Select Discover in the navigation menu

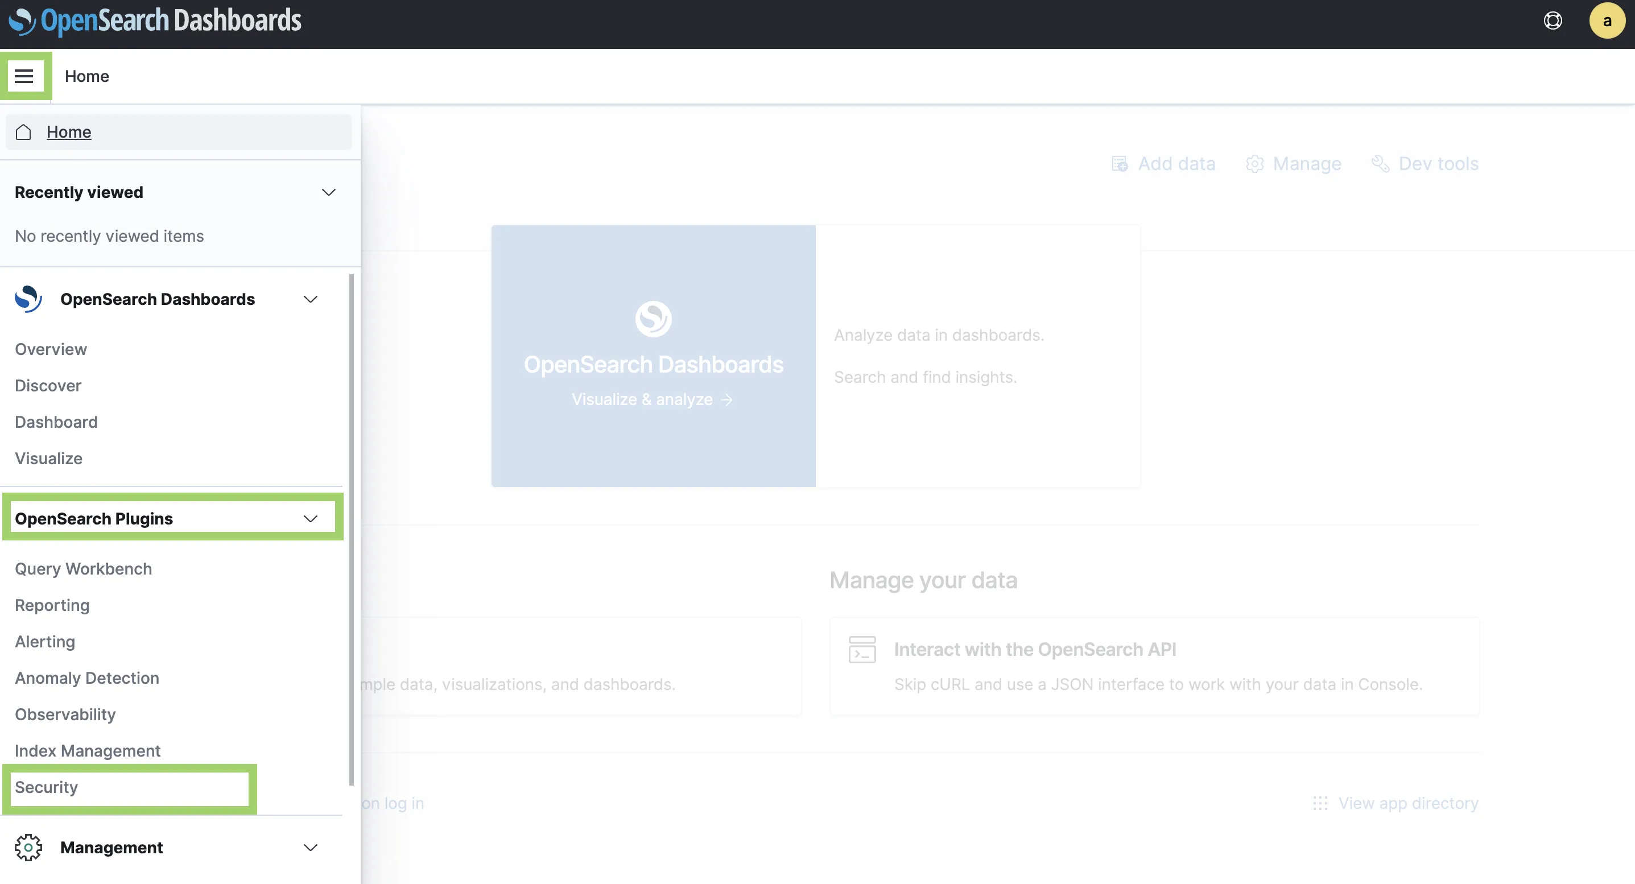coord(48,385)
